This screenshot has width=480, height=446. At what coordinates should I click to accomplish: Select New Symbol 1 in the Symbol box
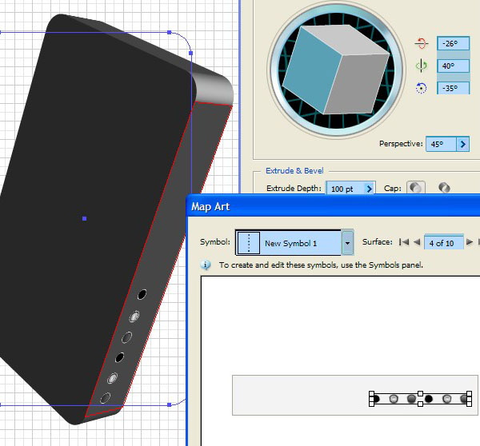pyautogui.click(x=290, y=243)
